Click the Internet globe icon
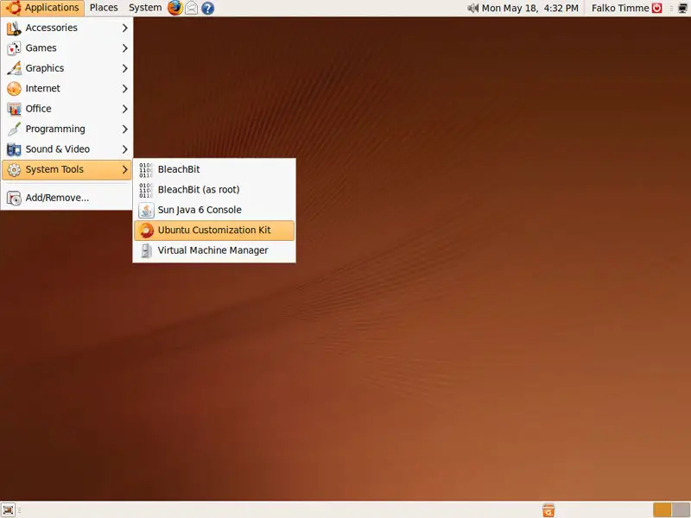Image resolution: width=691 pixels, height=518 pixels. click(x=14, y=89)
